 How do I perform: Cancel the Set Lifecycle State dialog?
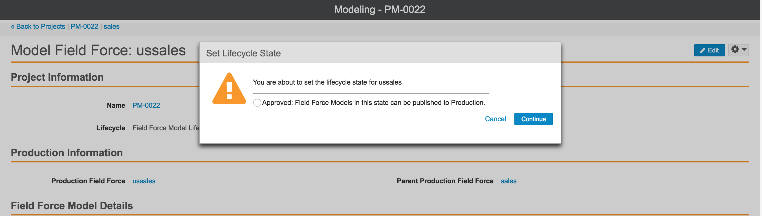point(495,119)
